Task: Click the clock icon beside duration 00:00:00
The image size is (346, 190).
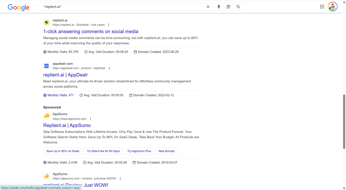Action: click(81, 95)
